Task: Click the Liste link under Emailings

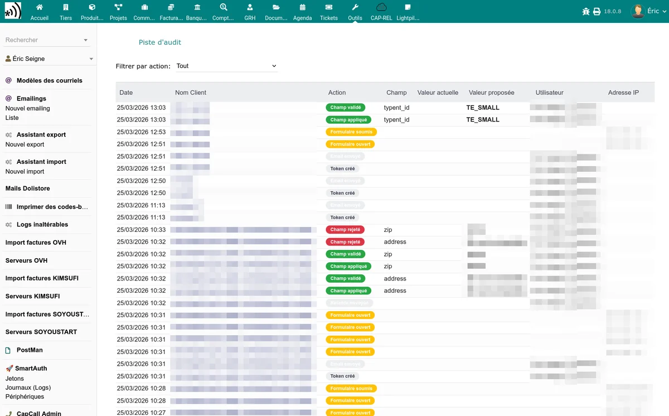Action: point(12,118)
